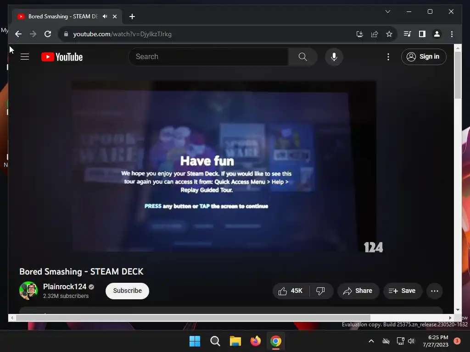Open YouTube hamburger guide menu
470x352 pixels.
(x=25, y=56)
